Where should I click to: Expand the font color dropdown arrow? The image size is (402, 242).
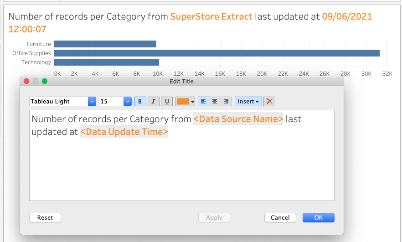(x=192, y=102)
